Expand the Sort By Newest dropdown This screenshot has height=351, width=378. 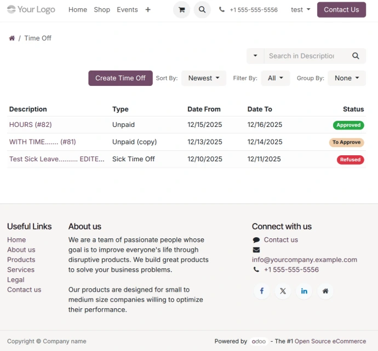204,78
